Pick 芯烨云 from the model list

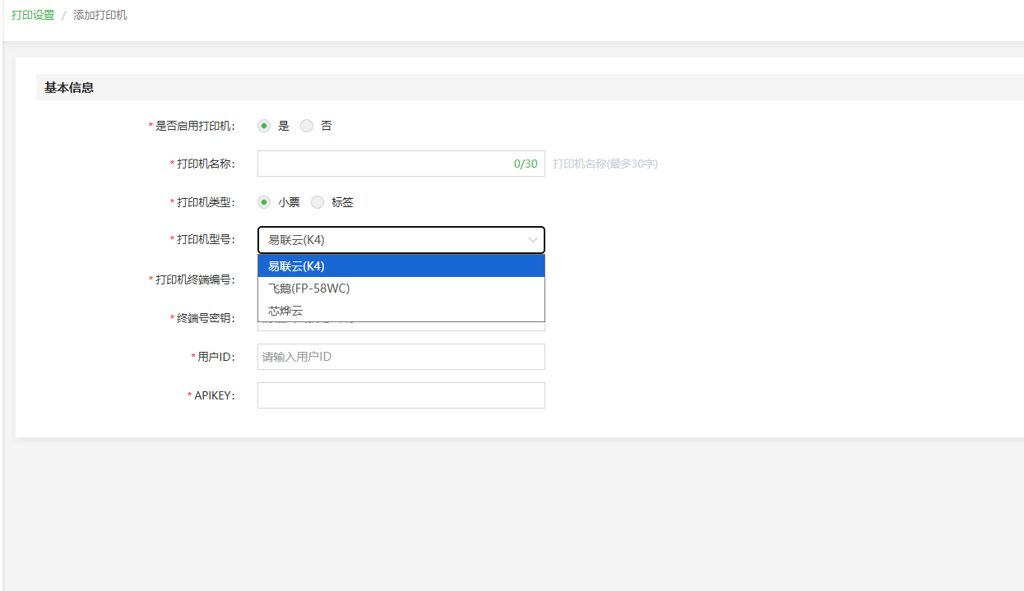click(401, 311)
